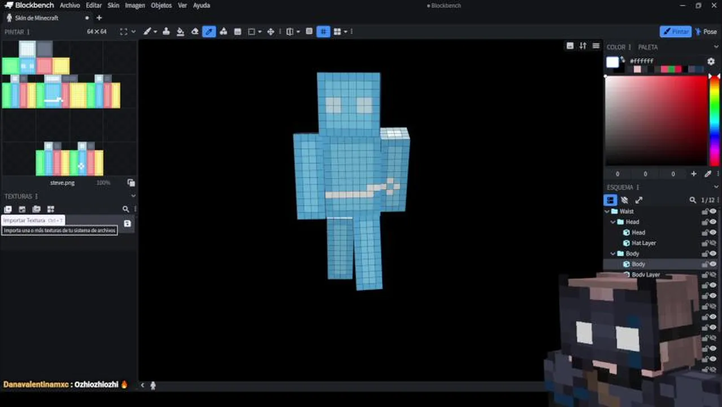The width and height of the screenshot is (722, 407).
Task: Click the expand-all arrows icon in Esquema
Action: click(x=639, y=200)
